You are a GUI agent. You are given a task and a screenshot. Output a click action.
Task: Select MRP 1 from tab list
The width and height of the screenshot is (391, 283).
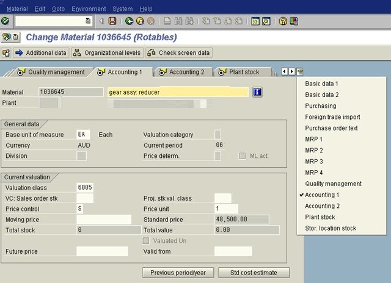(313, 139)
